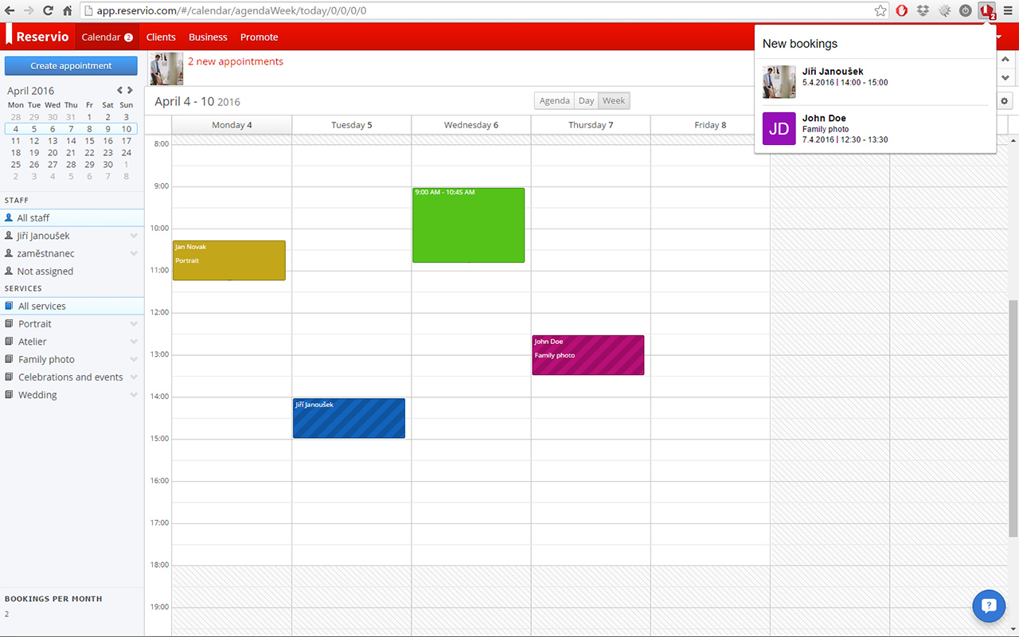
Task: Click the purple JD avatar for John Doe
Action: [x=779, y=128]
